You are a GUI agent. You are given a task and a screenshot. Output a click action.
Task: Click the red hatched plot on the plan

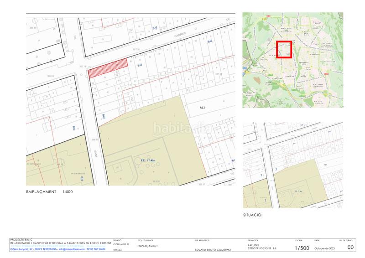107,69
